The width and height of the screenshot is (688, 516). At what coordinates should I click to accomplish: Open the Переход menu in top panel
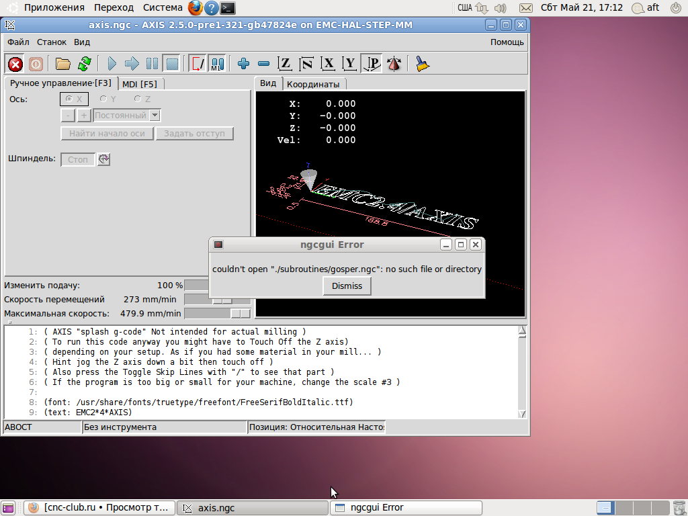coord(114,7)
